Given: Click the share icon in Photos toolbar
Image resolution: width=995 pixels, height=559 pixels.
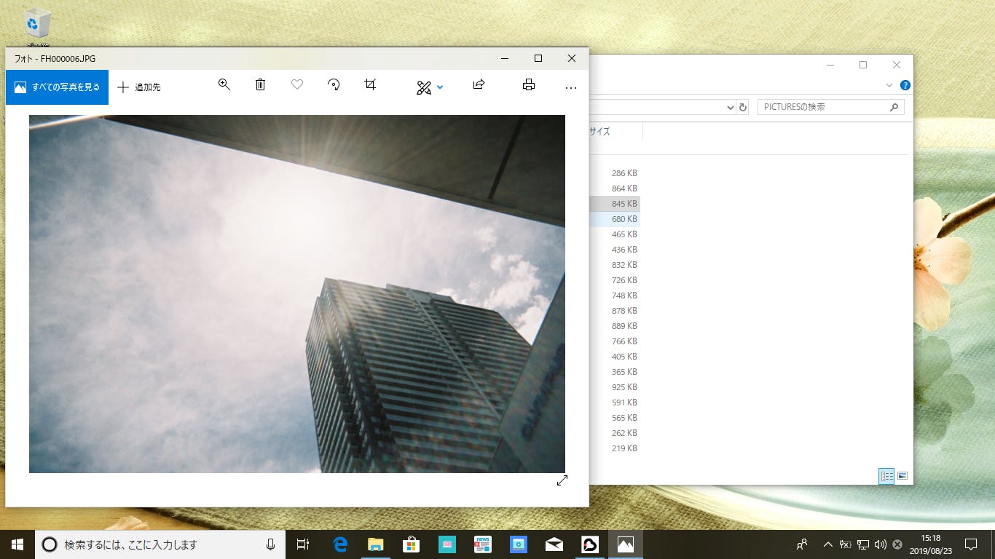Looking at the screenshot, I should click(479, 85).
